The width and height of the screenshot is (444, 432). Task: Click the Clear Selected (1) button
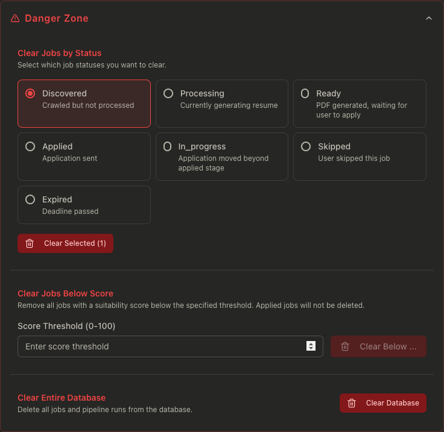pos(65,243)
